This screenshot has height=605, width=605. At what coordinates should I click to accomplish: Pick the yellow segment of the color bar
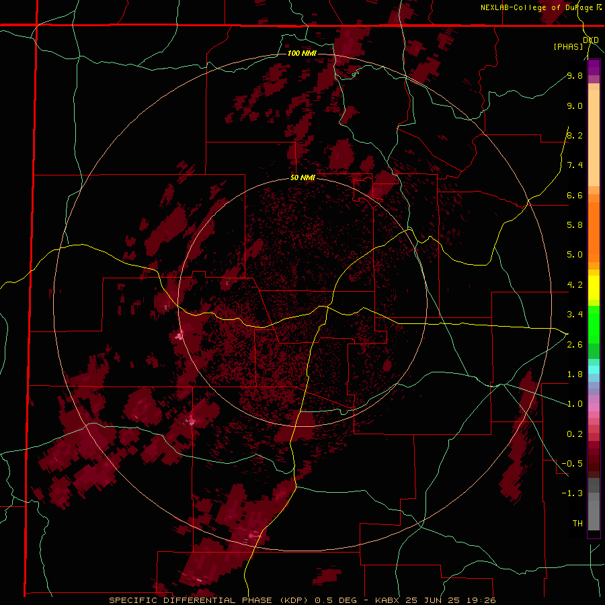(x=594, y=288)
